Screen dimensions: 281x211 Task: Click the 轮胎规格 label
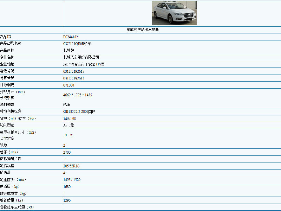point(7,166)
